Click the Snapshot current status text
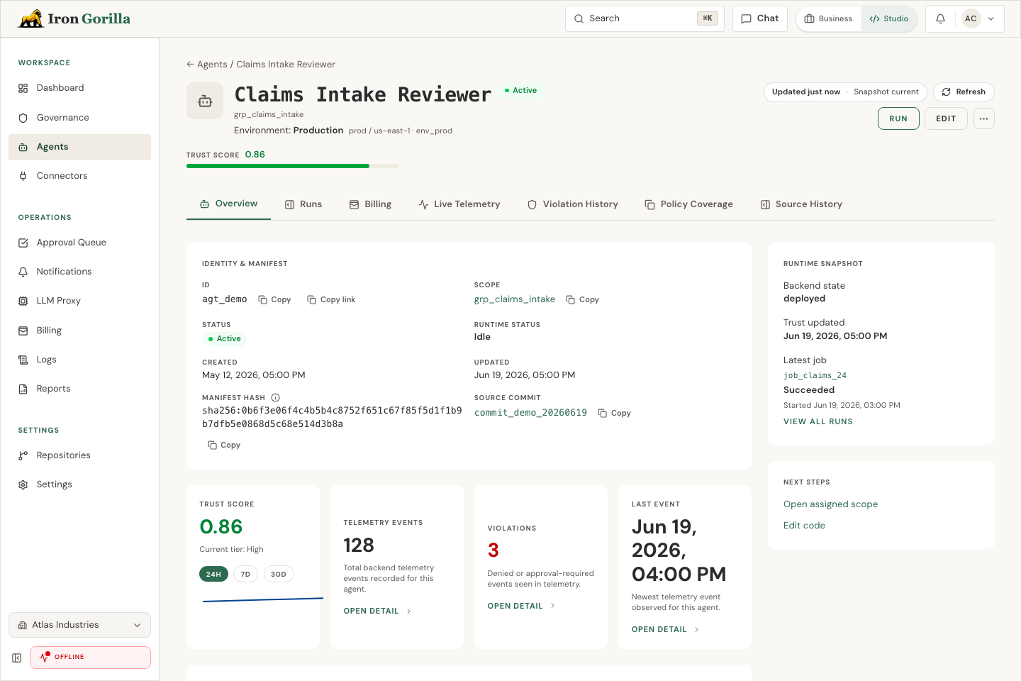 tap(886, 92)
